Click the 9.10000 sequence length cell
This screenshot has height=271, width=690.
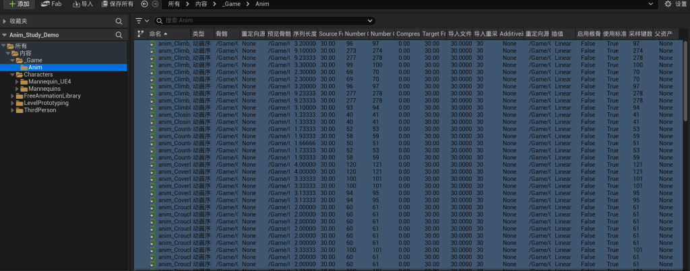point(305,50)
